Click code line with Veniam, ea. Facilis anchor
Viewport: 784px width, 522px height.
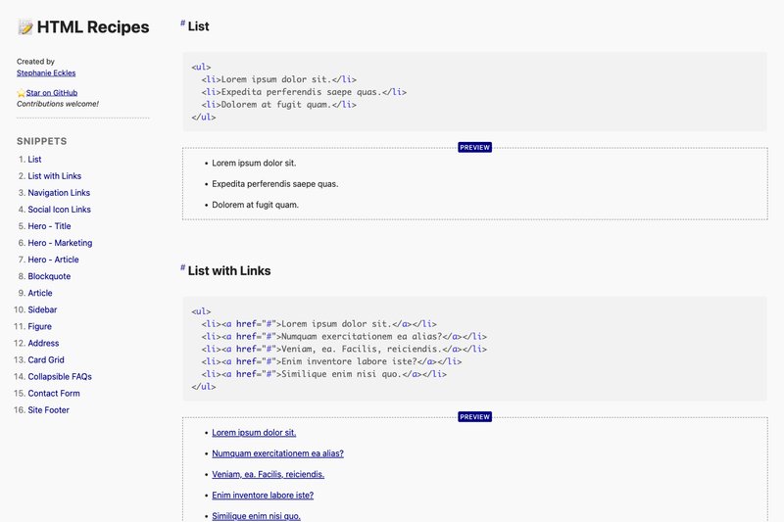pos(344,349)
